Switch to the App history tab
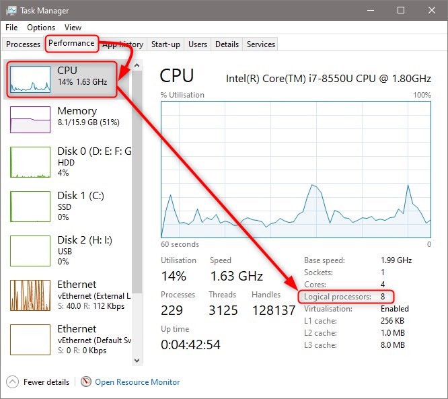The width and height of the screenshot is (448, 399). coord(123,44)
